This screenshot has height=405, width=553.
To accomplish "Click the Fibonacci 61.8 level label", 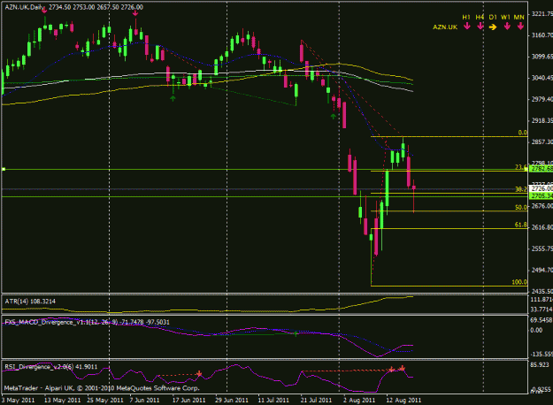I will (521, 225).
